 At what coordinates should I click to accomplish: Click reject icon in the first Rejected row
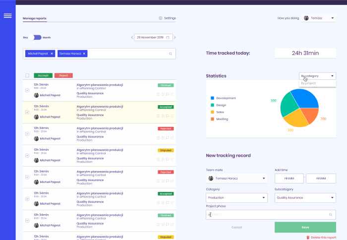coord(163,138)
